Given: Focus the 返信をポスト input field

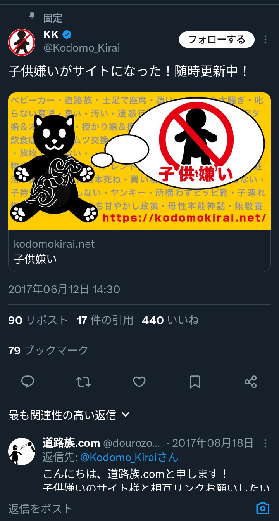Looking at the screenshot, I should click(x=128, y=508).
